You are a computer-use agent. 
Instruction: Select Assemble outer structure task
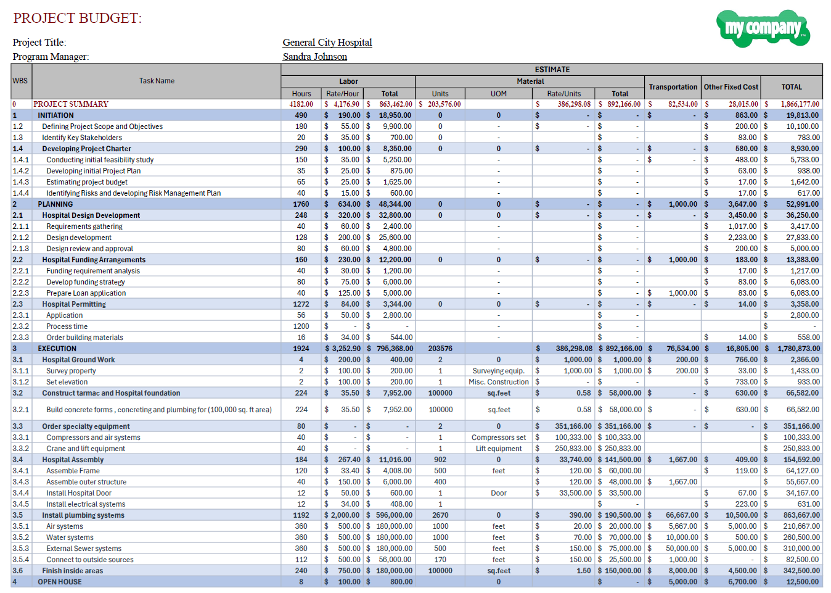tap(86, 482)
